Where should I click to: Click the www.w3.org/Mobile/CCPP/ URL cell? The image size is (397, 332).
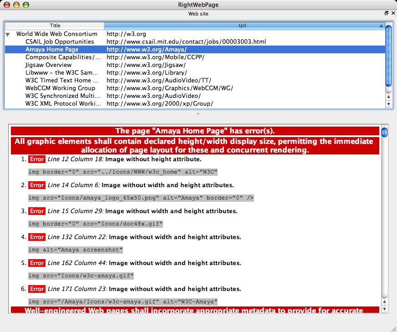(155, 57)
